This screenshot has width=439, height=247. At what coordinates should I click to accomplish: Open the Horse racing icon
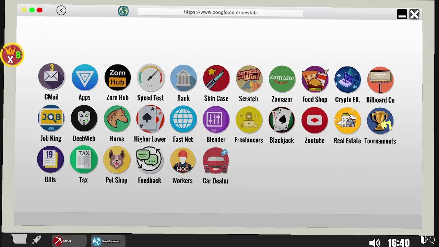pos(117,119)
